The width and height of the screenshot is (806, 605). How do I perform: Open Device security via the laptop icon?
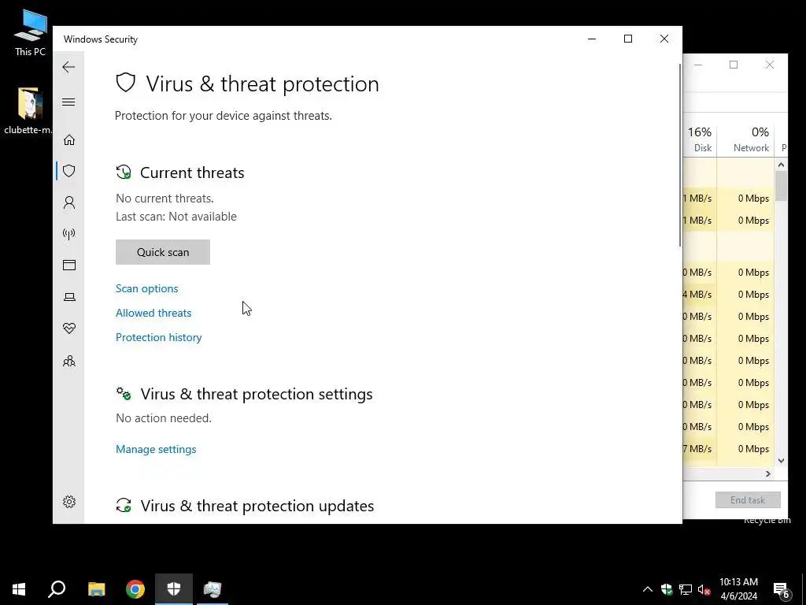coord(69,297)
